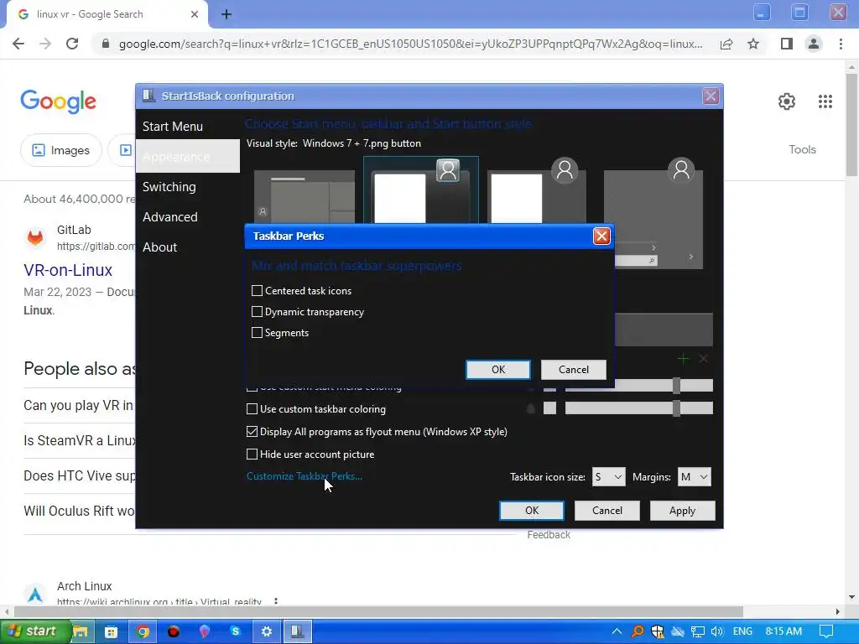
Task: Select Advanced section
Action: click(x=169, y=217)
